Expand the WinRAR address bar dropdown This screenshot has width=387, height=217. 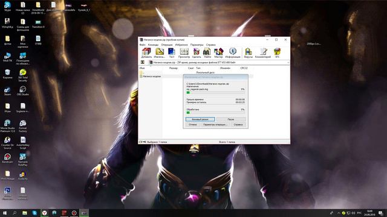(x=288, y=63)
